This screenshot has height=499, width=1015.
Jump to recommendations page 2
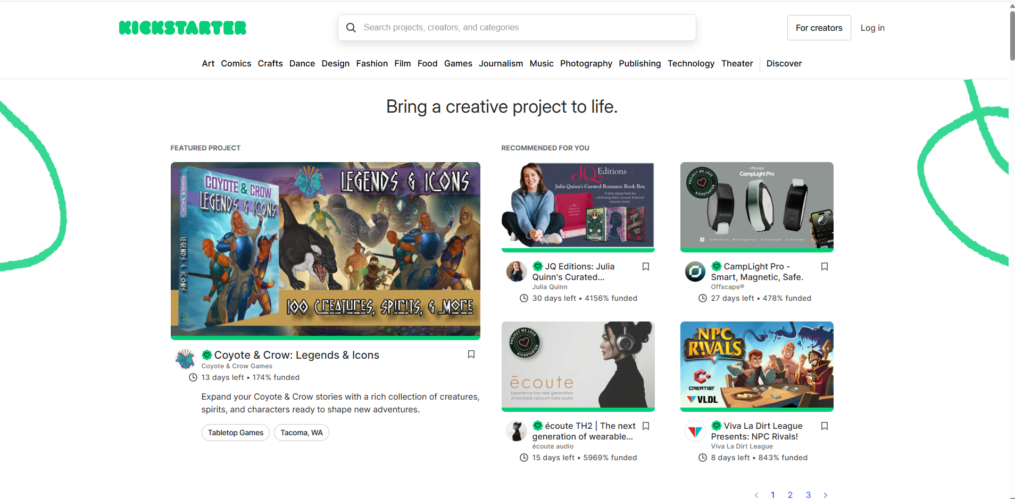coord(790,495)
